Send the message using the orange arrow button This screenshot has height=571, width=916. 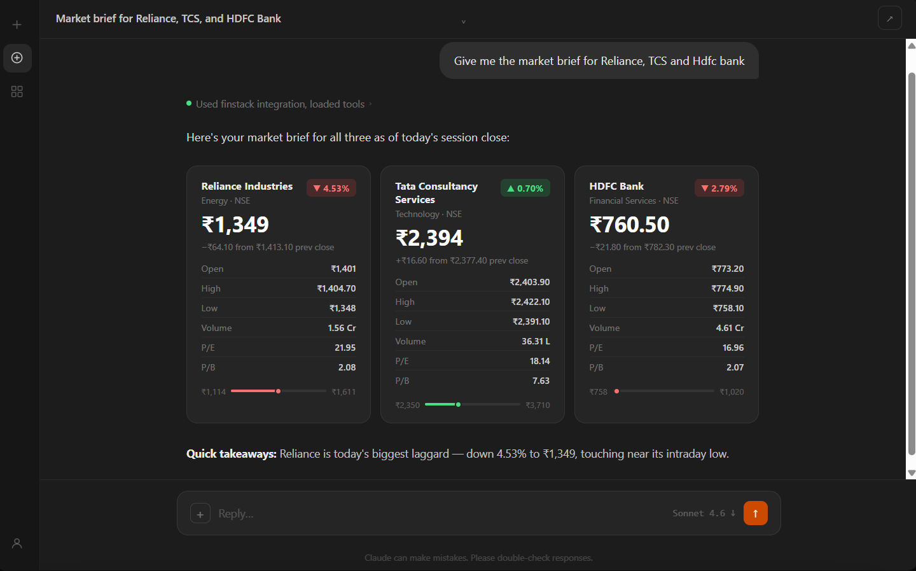tap(755, 513)
